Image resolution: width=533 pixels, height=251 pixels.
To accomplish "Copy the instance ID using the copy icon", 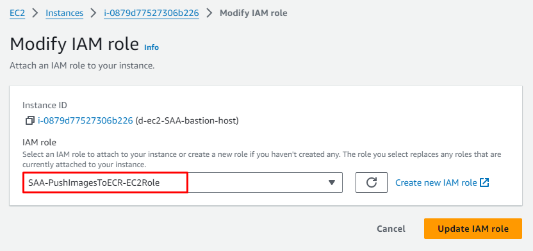I will point(30,120).
